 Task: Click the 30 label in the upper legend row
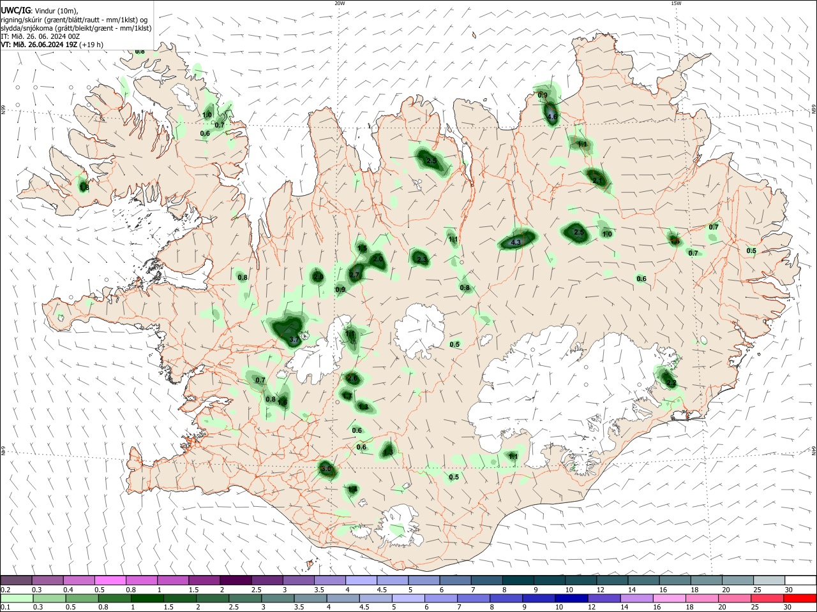pos(789,590)
